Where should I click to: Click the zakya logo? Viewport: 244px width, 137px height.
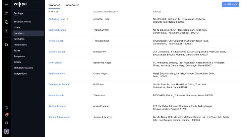coord(20,4)
